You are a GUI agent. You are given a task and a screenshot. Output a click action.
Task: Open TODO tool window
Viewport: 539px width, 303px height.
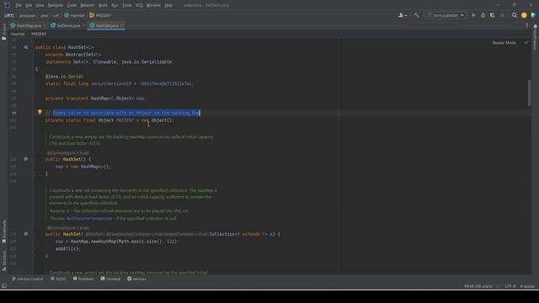(58, 279)
